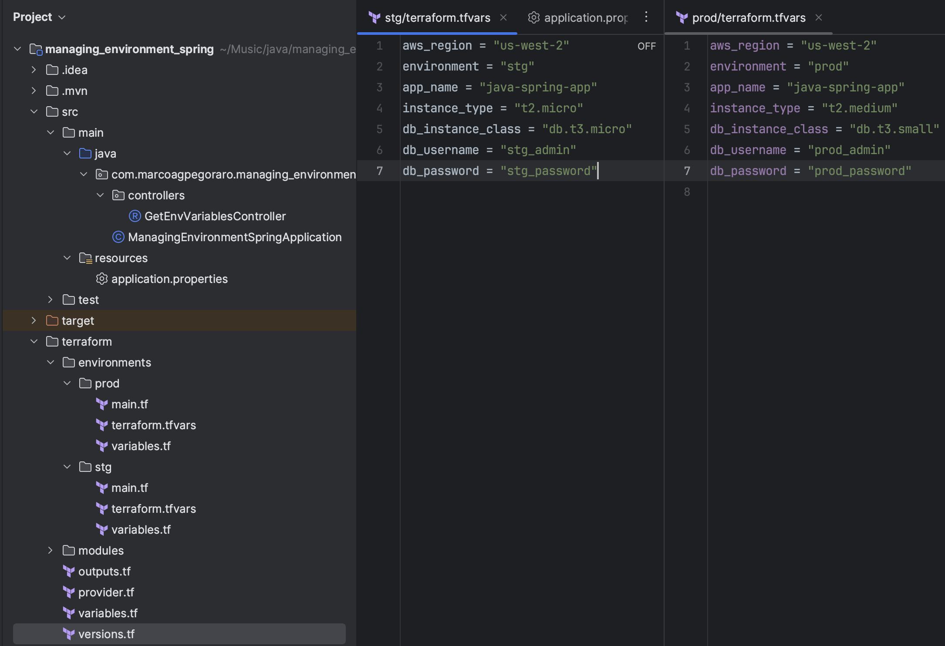
Task: Click the environments folder icon
Action: pos(69,362)
